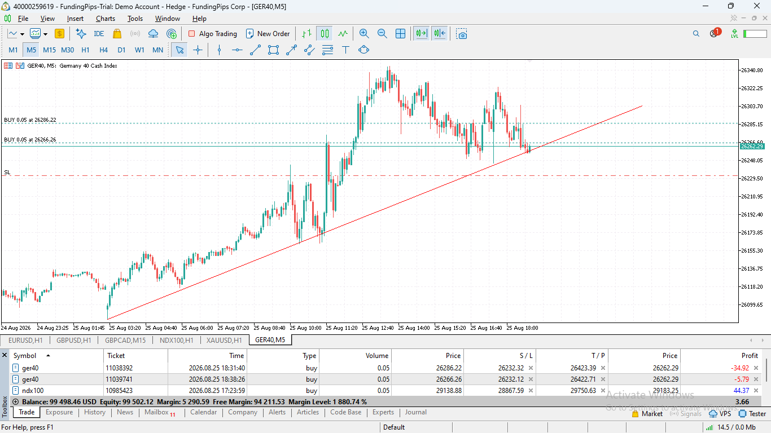Viewport: 771px width, 433px height.
Task: Open the Tester button in Toolbox
Action: click(x=752, y=414)
